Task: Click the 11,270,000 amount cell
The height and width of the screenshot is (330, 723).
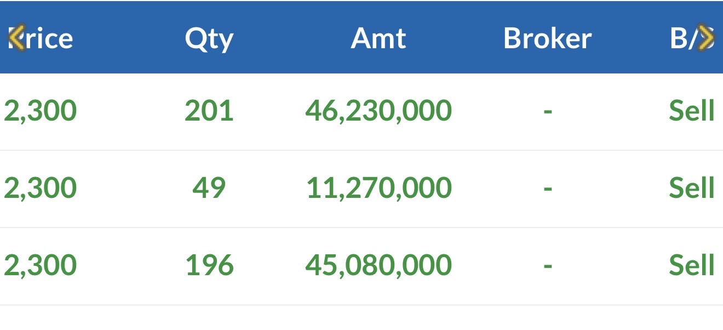Action: click(378, 188)
